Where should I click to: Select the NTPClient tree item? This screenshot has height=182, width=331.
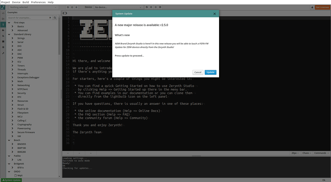point(23,89)
